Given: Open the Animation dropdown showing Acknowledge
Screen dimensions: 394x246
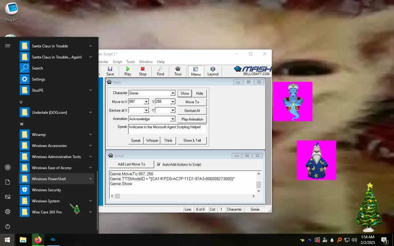Looking at the screenshot, I should (x=173, y=119).
